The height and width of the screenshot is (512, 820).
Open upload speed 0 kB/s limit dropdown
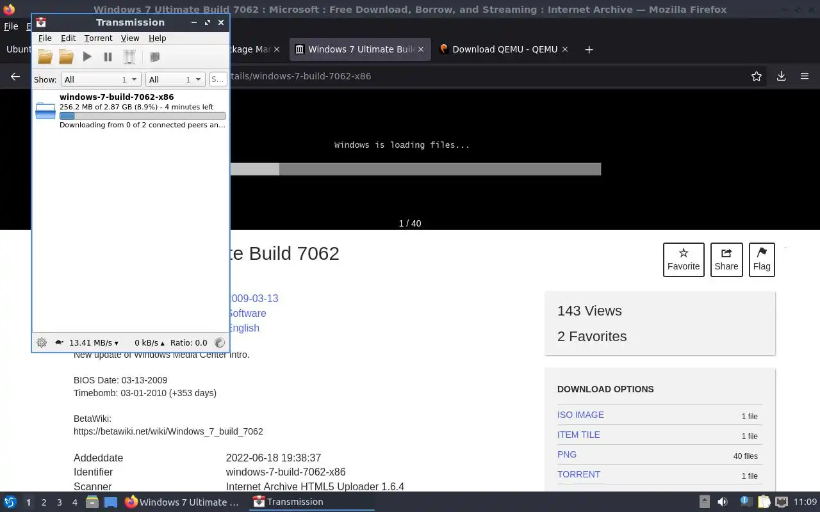pos(149,343)
